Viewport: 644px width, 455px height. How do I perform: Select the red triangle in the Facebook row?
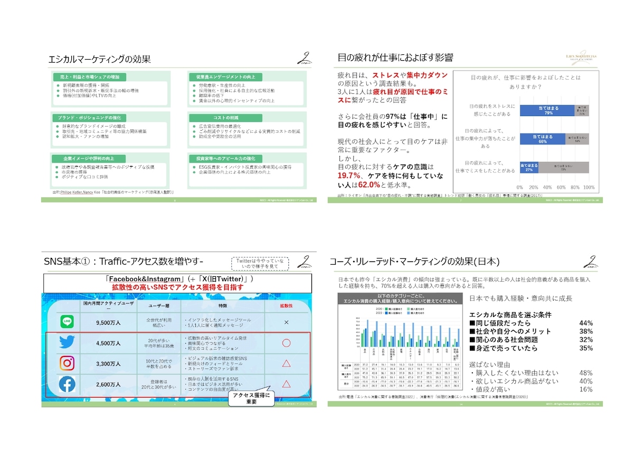[x=286, y=384]
